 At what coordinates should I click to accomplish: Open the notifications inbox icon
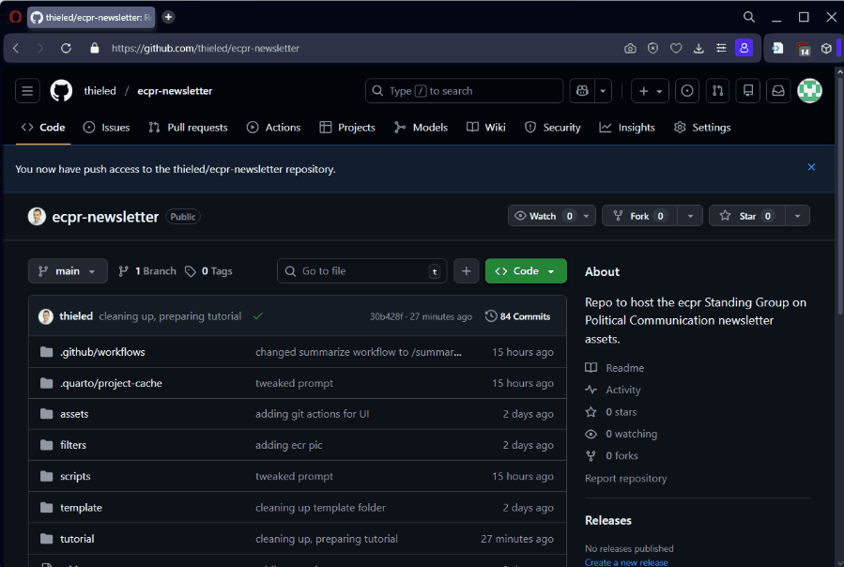pyautogui.click(x=777, y=91)
